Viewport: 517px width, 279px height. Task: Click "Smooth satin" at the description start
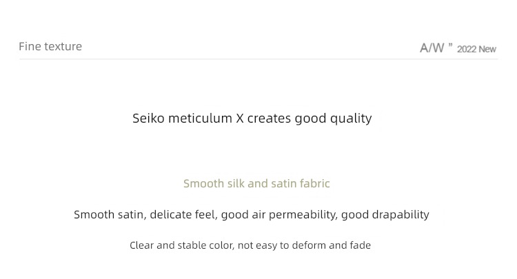(109, 215)
